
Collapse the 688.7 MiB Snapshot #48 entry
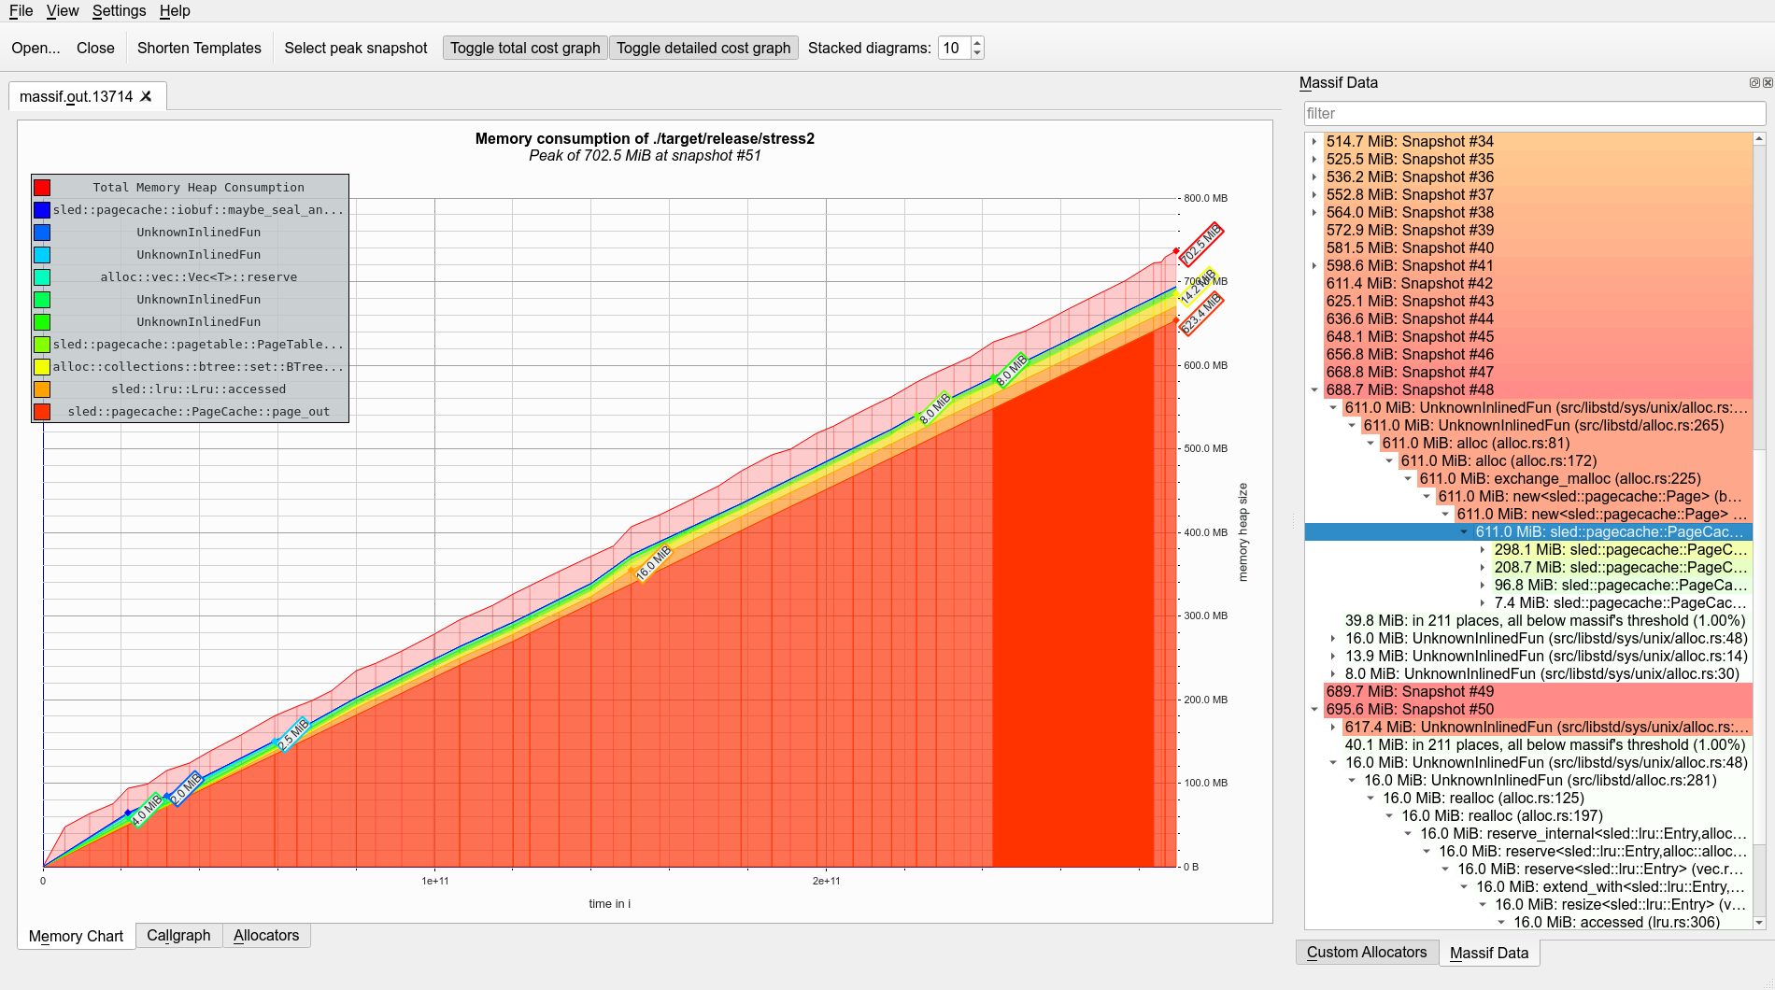[x=1315, y=390]
